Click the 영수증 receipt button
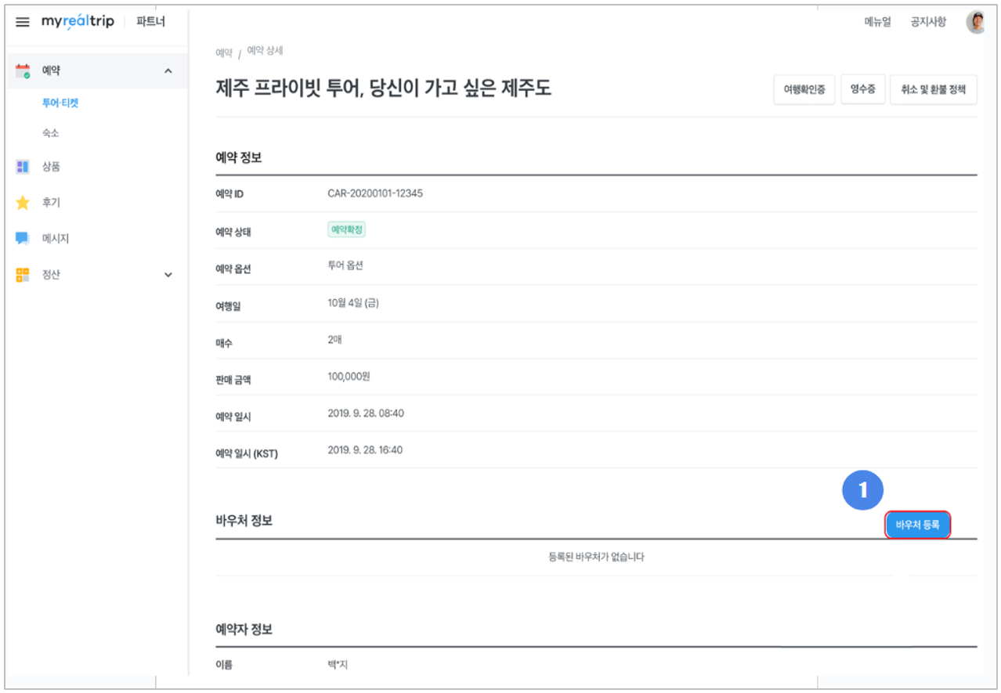 click(862, 90)
